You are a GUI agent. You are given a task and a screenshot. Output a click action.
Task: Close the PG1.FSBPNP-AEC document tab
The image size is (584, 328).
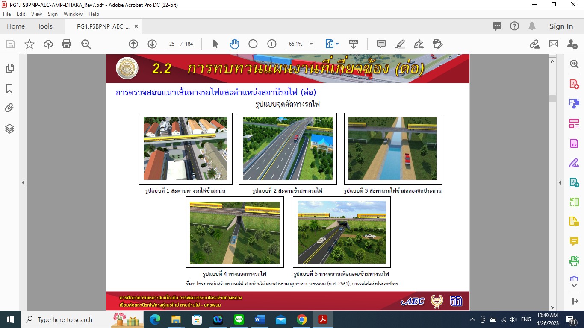pyautogui.click(x=136, y=26)
